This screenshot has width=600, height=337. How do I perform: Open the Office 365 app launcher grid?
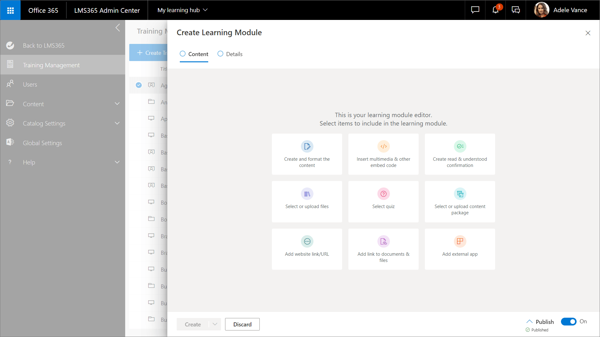click(x=10, y=10)
